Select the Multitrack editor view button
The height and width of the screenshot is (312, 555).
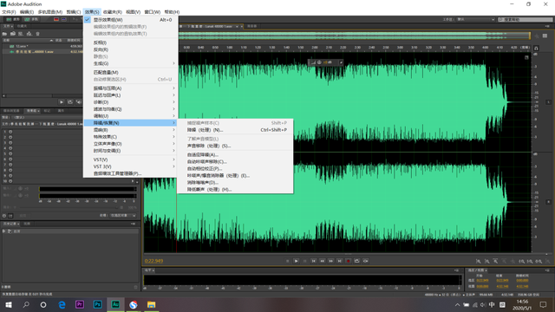31,19
